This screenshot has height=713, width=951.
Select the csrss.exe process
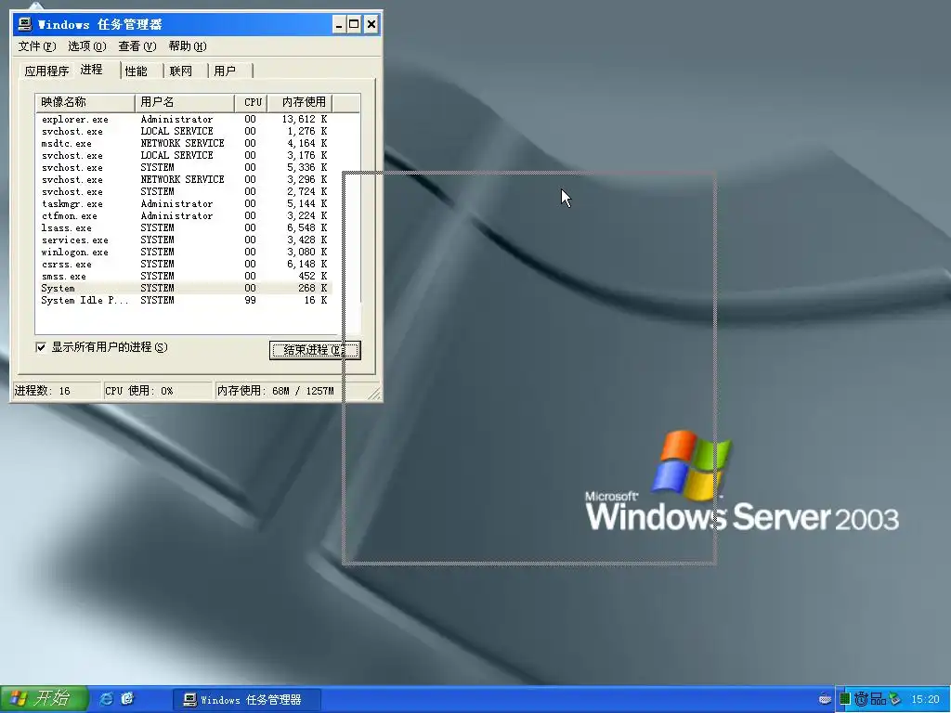pos(184,265)
